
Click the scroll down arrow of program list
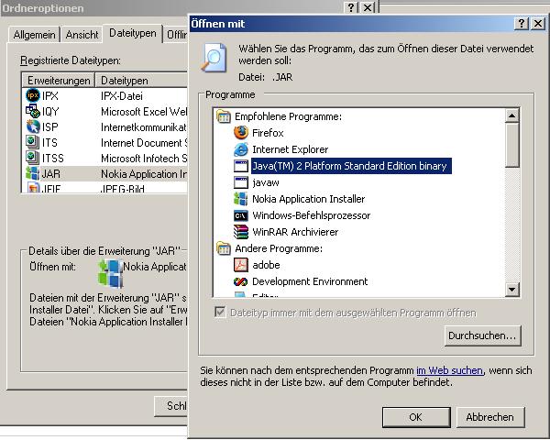[512, 290]
